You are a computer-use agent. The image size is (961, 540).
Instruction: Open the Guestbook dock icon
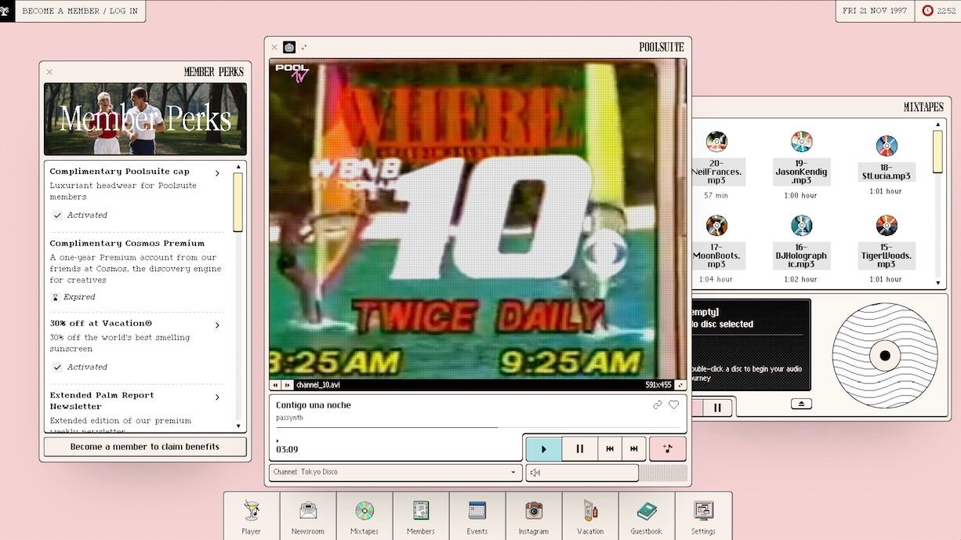click(647, 516)
